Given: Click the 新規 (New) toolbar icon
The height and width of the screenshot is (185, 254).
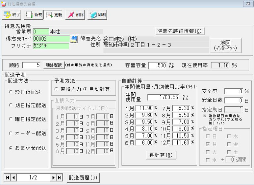Looking at the screenshot, I should pyautogui.click(x=34, y=15).
